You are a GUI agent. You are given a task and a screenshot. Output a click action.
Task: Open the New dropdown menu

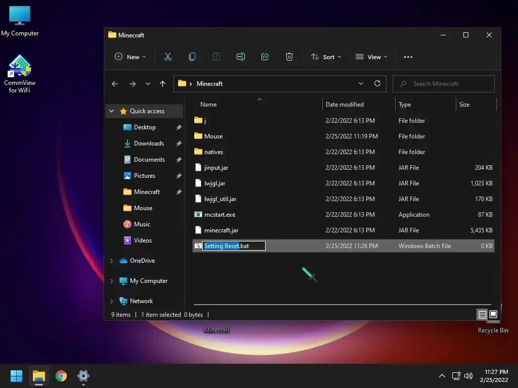click(130, 57)
